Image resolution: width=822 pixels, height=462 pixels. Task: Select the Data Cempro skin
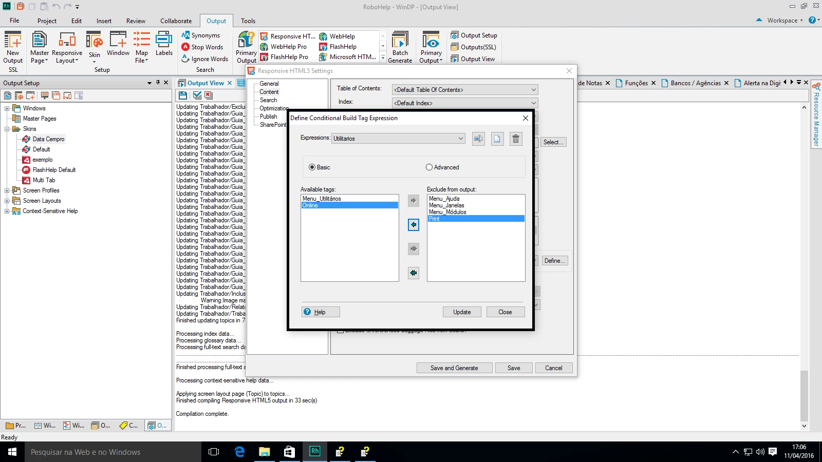click(48, 139)
